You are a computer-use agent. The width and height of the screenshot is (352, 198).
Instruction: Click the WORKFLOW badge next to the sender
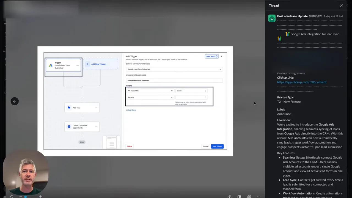pyautogui.click(x=315, y=16)
